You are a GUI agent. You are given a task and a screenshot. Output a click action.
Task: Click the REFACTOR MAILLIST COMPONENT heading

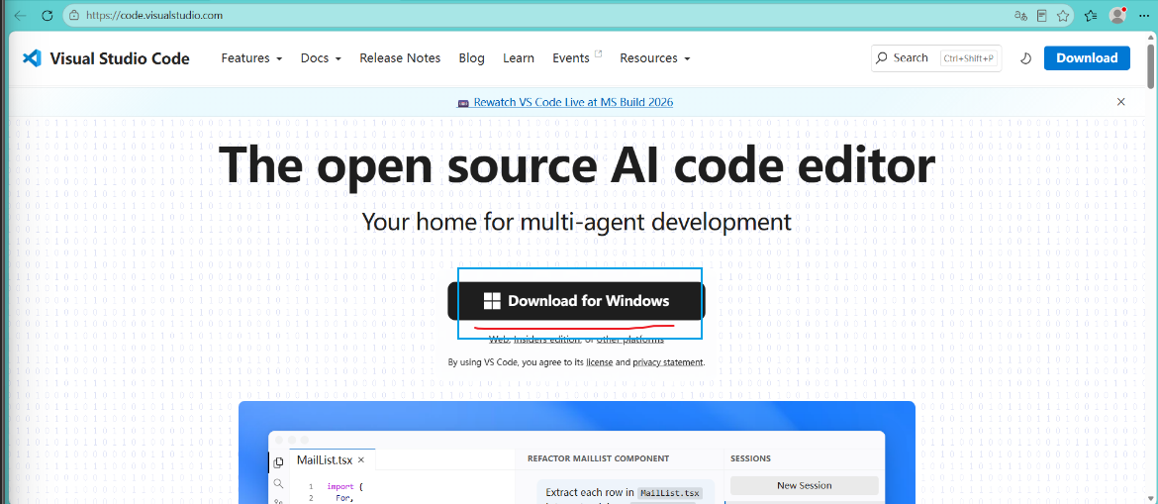(x=598, y=458)
